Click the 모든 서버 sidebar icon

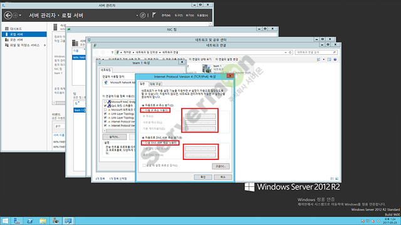pyautogui.click(x=7, y=40)
